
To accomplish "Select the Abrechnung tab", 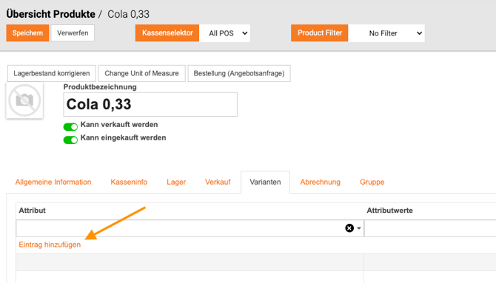I will 320,182.
